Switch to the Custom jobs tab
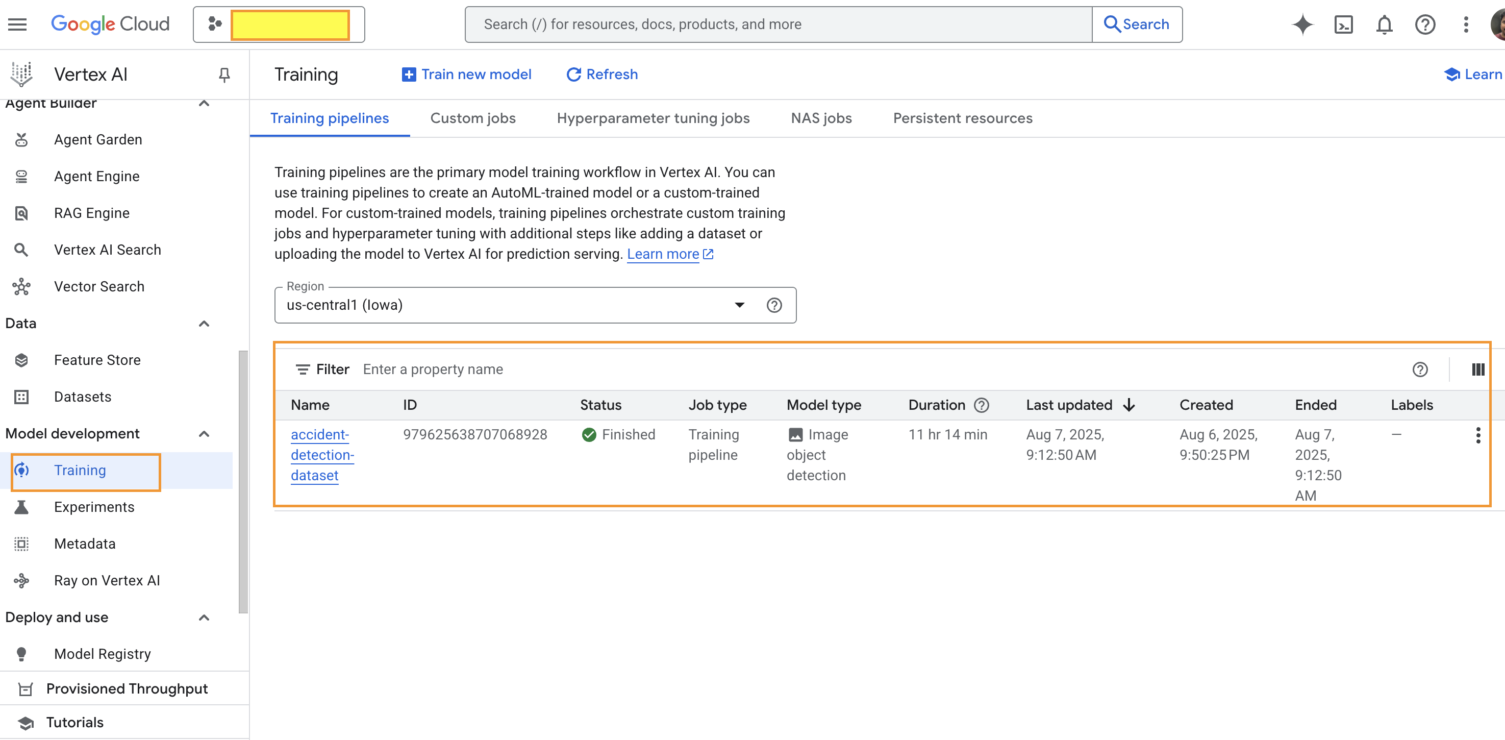 click(x=472, y=118)
